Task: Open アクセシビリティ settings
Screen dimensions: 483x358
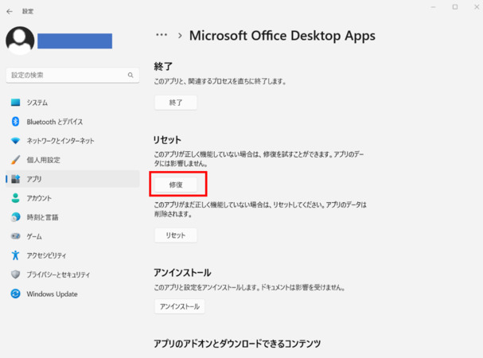Action: tap(72, 255)
